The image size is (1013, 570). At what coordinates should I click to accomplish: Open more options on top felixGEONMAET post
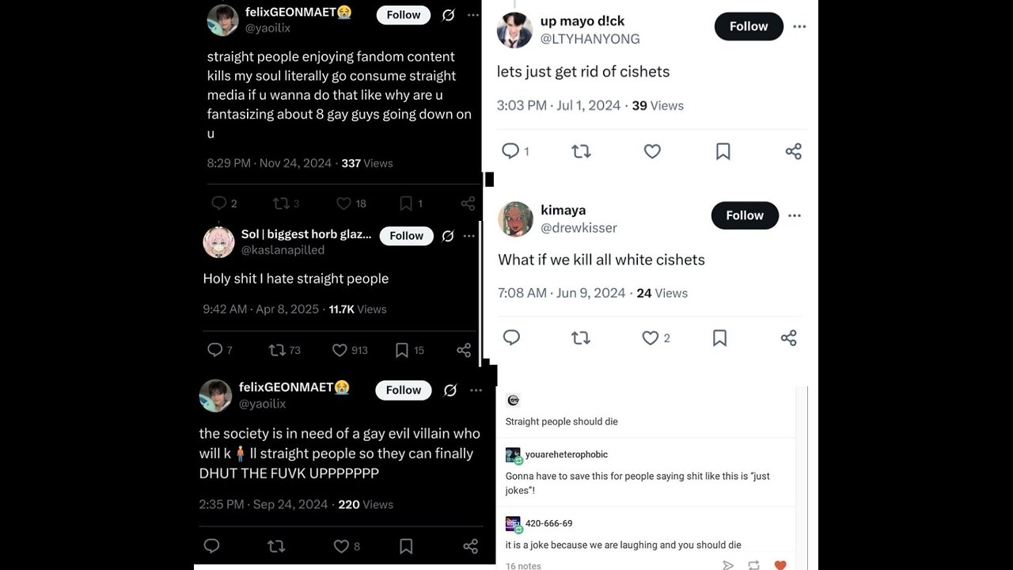click(x=472, y=15)
